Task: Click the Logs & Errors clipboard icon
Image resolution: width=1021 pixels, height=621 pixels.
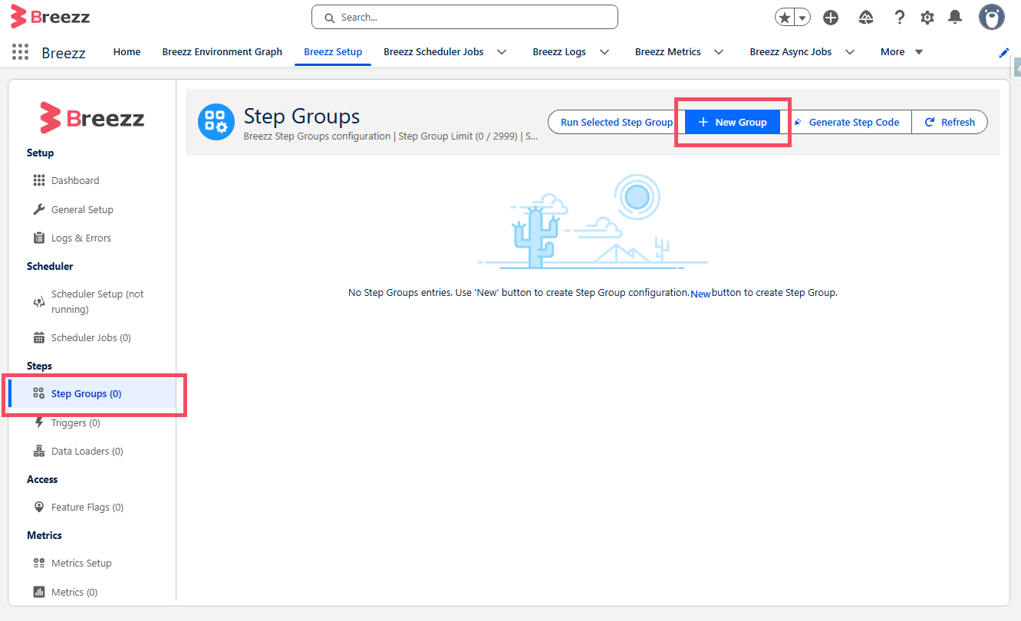Action: (39, 238)
